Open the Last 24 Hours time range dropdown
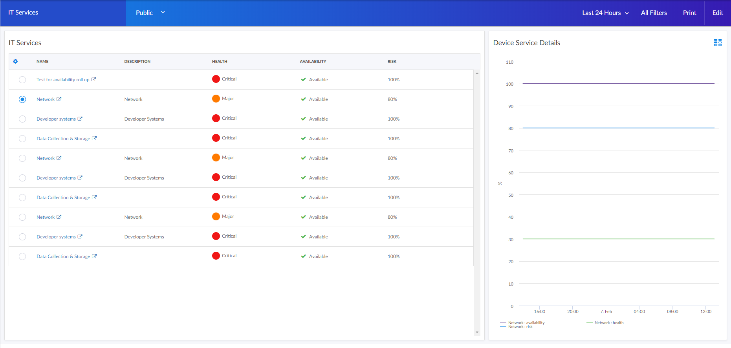 pos(605,13)
